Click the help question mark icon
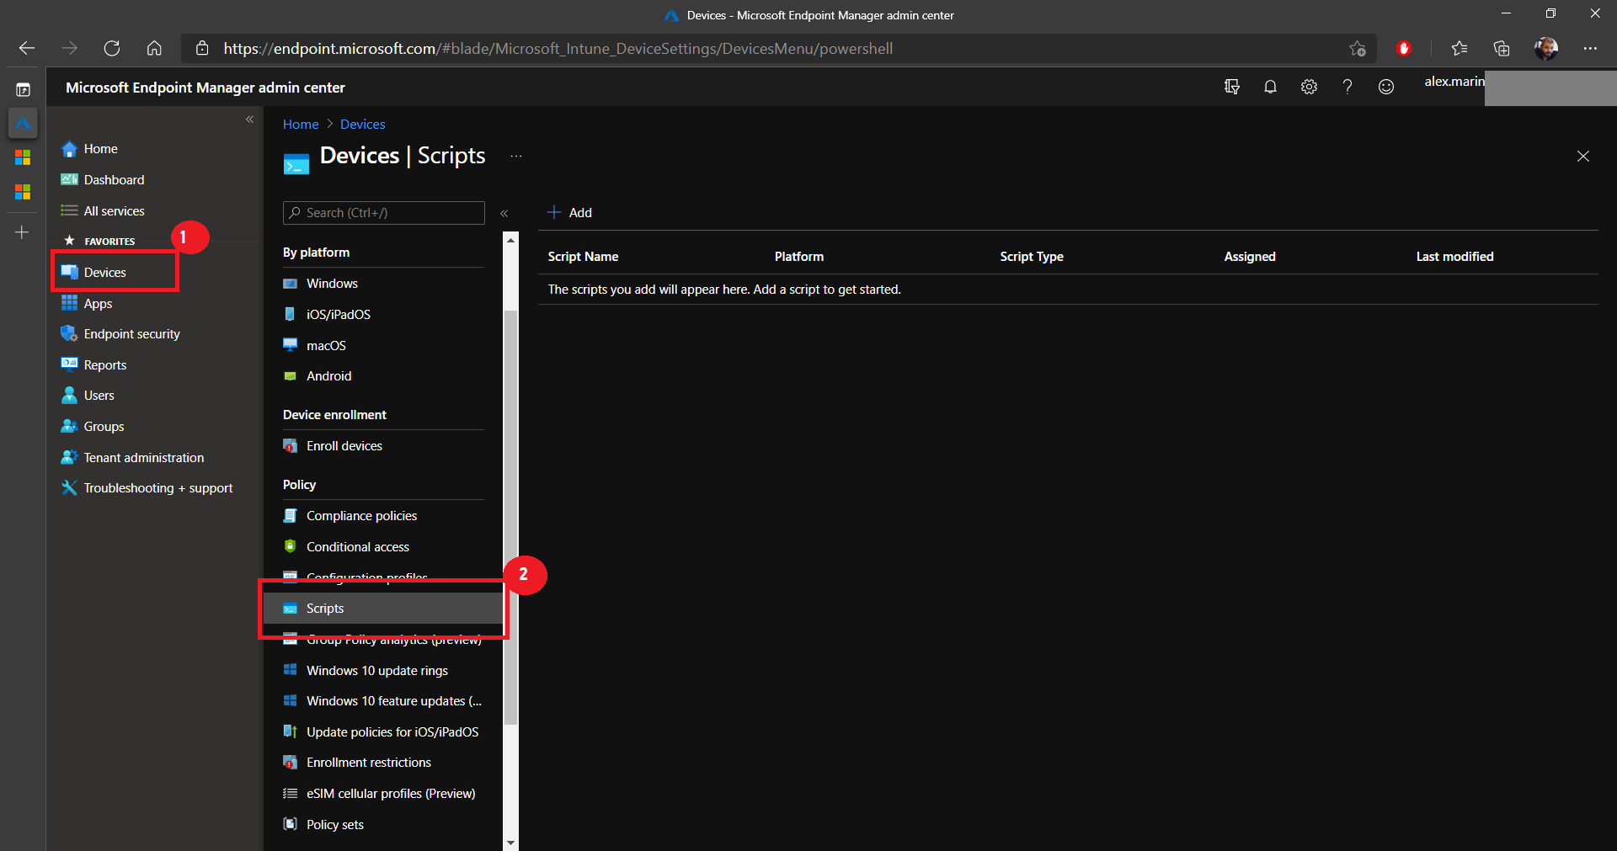Viewport: 1617px width, 851px height. point(1347,87)
